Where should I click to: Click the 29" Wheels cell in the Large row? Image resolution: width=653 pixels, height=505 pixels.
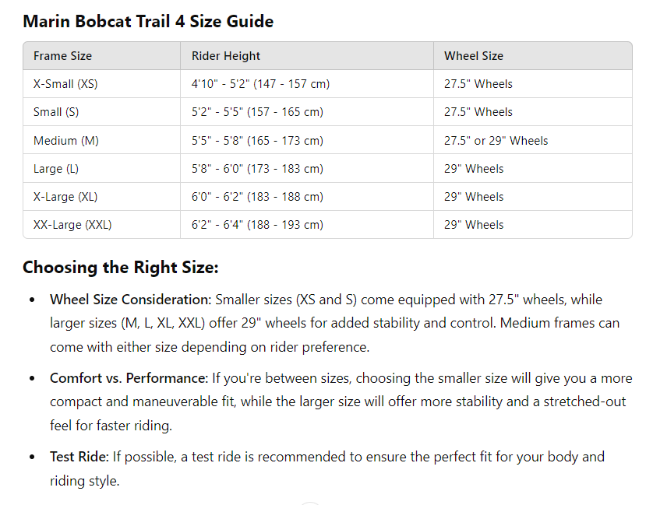coord(474,169)
